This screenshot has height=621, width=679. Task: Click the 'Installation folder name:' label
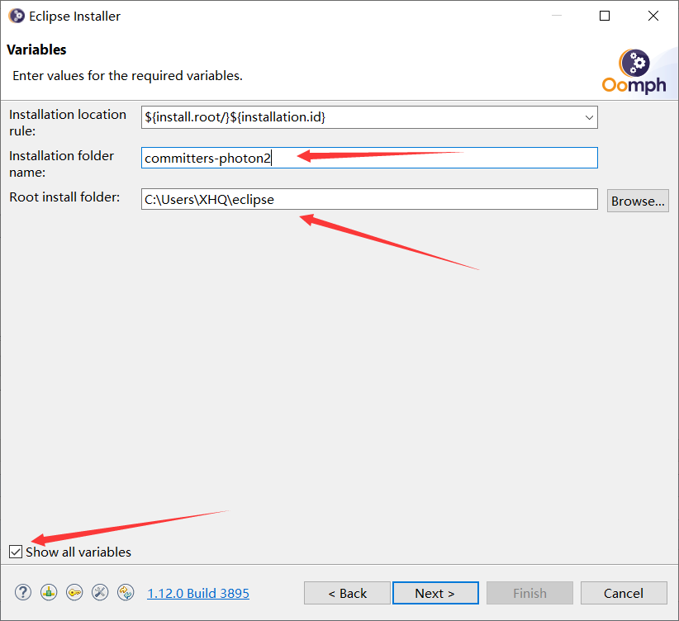61,164
